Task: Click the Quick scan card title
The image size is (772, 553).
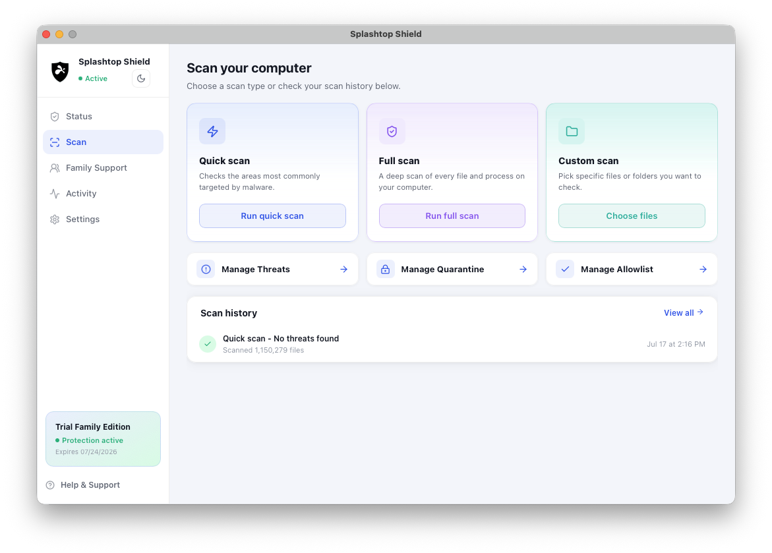Action: coord(225,161)
